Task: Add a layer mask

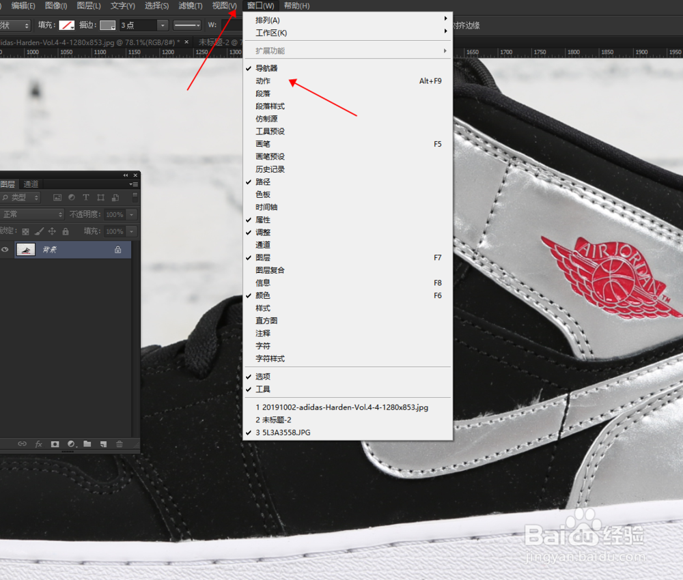Action: 55,444
